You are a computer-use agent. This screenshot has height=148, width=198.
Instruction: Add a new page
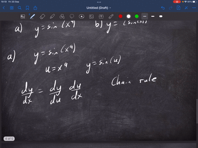179,8
